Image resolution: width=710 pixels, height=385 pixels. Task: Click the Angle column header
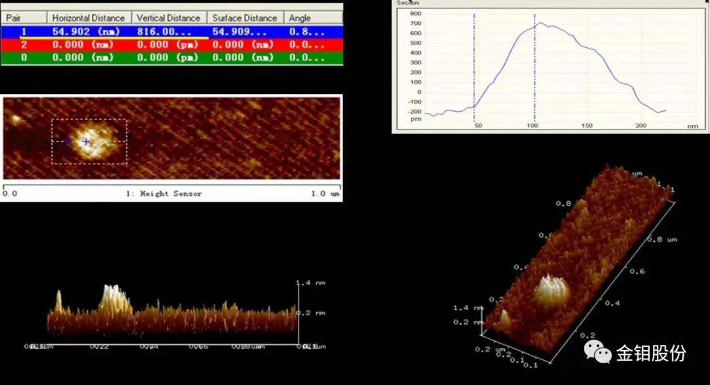click(x=300, y=18)
